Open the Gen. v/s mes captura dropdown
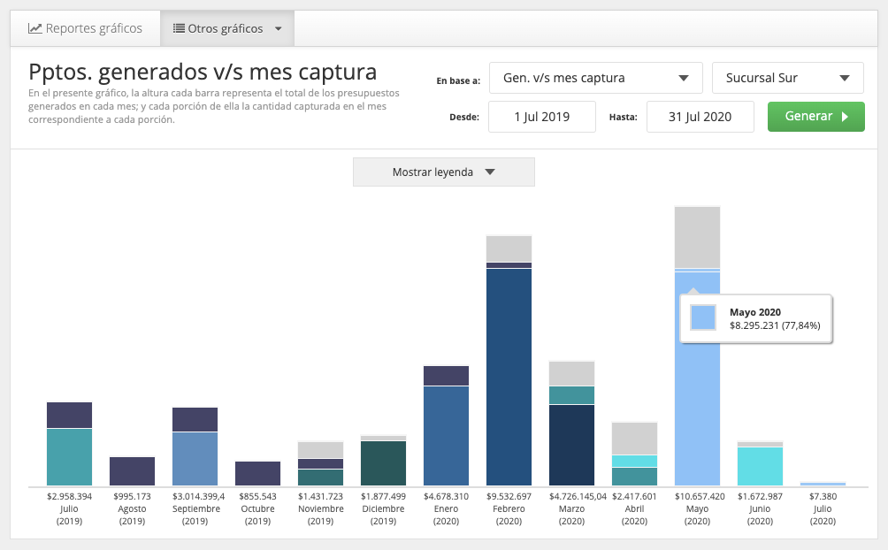The image size is (888, 550). [596, 78]
